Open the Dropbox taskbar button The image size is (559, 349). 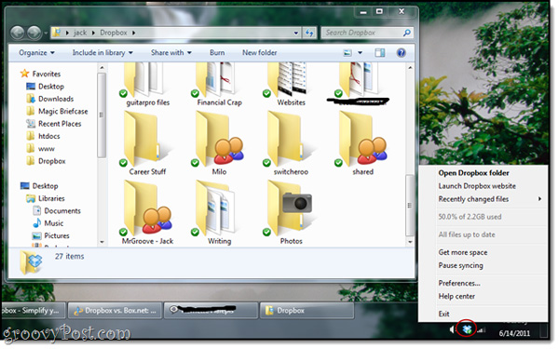tap(307, 311)
